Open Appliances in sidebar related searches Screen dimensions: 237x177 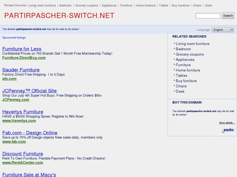coord(185,60)
